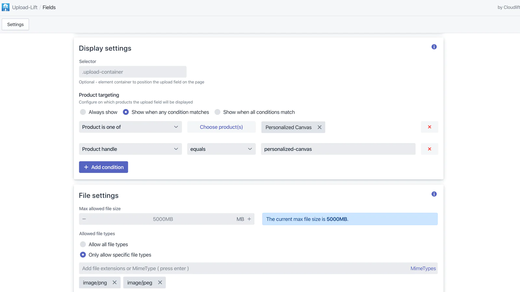
Task: Open the MimeTypes link
Action: tap(423, 268)
